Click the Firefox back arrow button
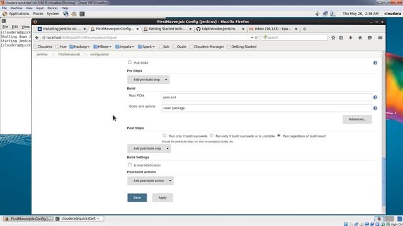Screen dimensions: 403x226 point(37,38)
